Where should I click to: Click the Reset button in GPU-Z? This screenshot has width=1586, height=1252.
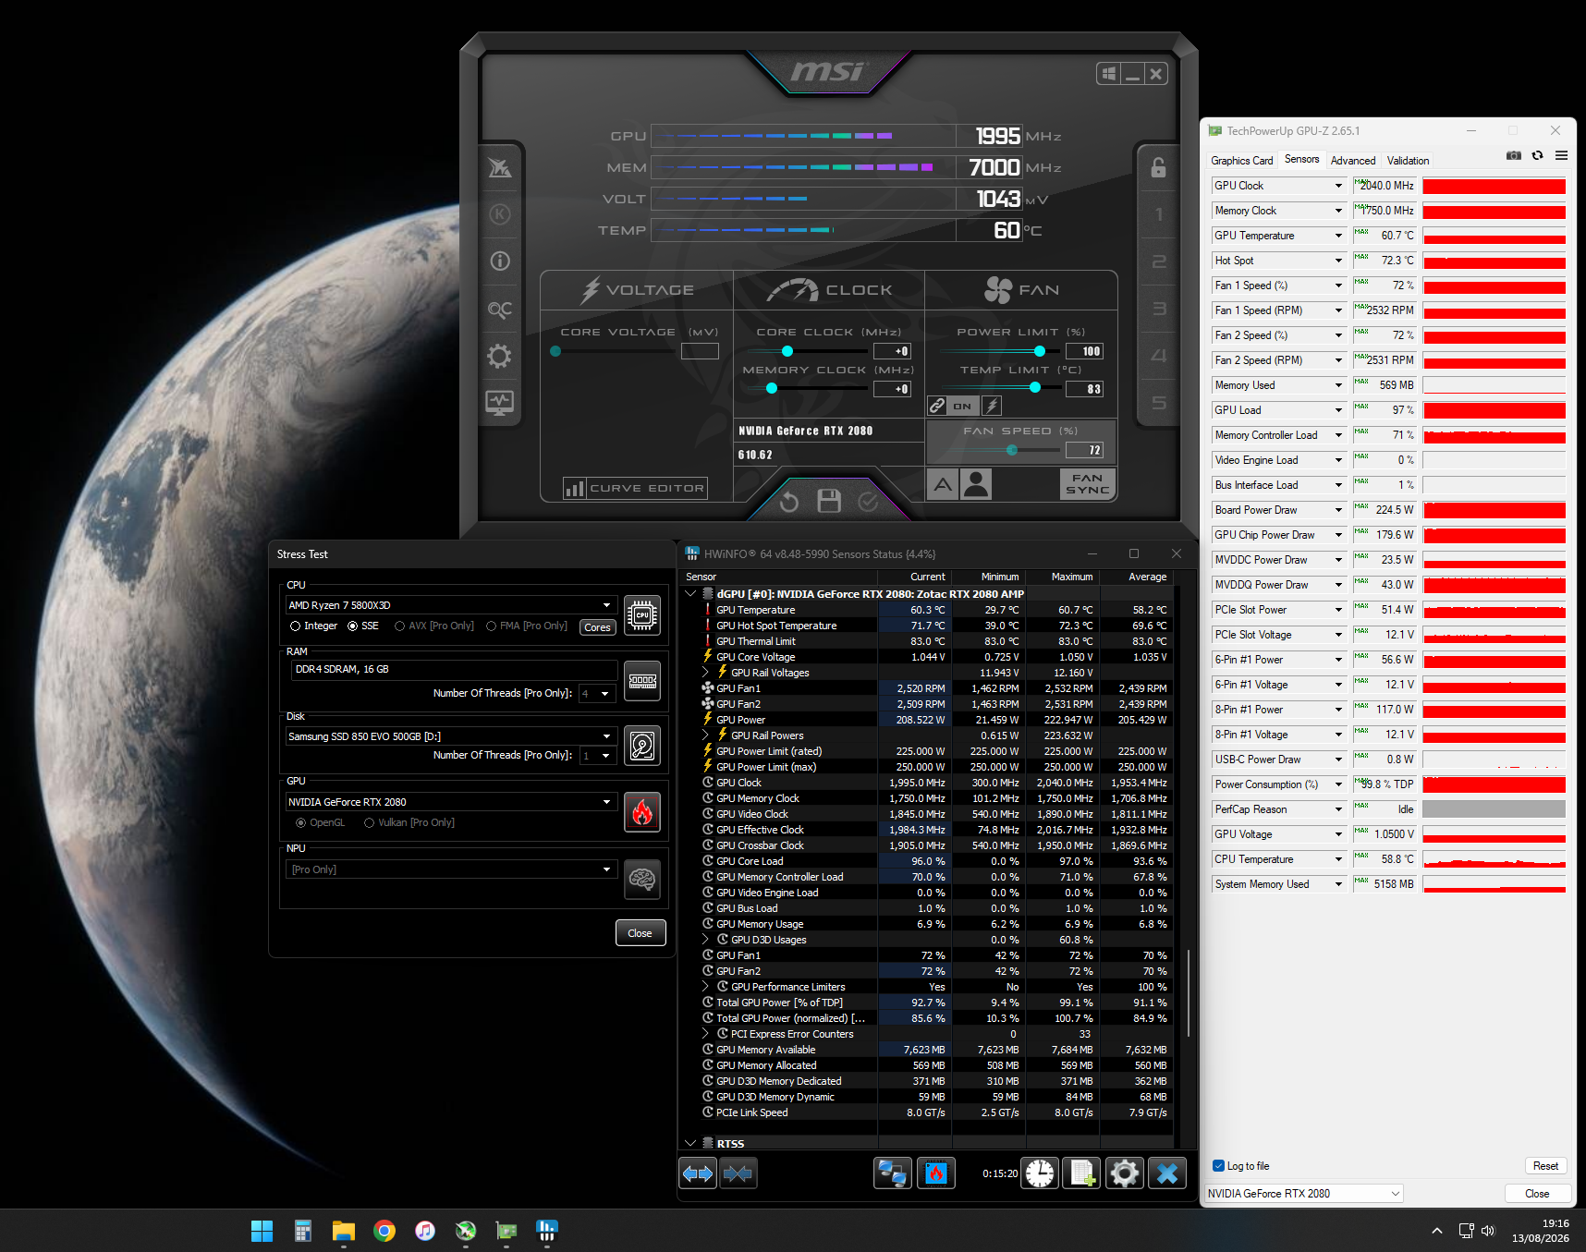coord(1545,1166)
